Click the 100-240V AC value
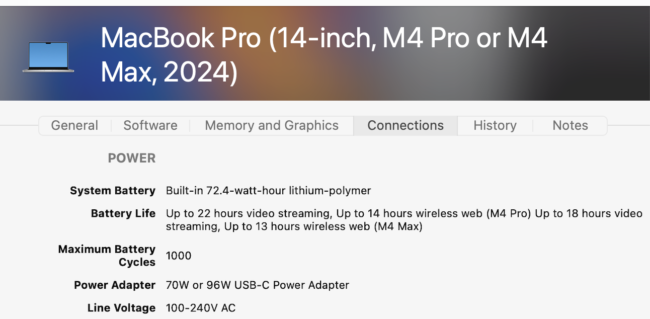650x319 pixels. click(x=200, y=308)
